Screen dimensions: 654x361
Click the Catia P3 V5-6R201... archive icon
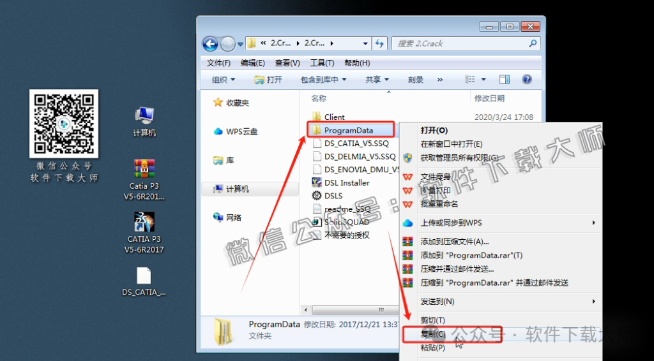pyautogui.click(x=144, y=179)
